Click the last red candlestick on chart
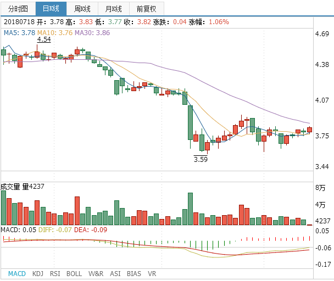The image size is (334, 281). click(x=309, y=130)
